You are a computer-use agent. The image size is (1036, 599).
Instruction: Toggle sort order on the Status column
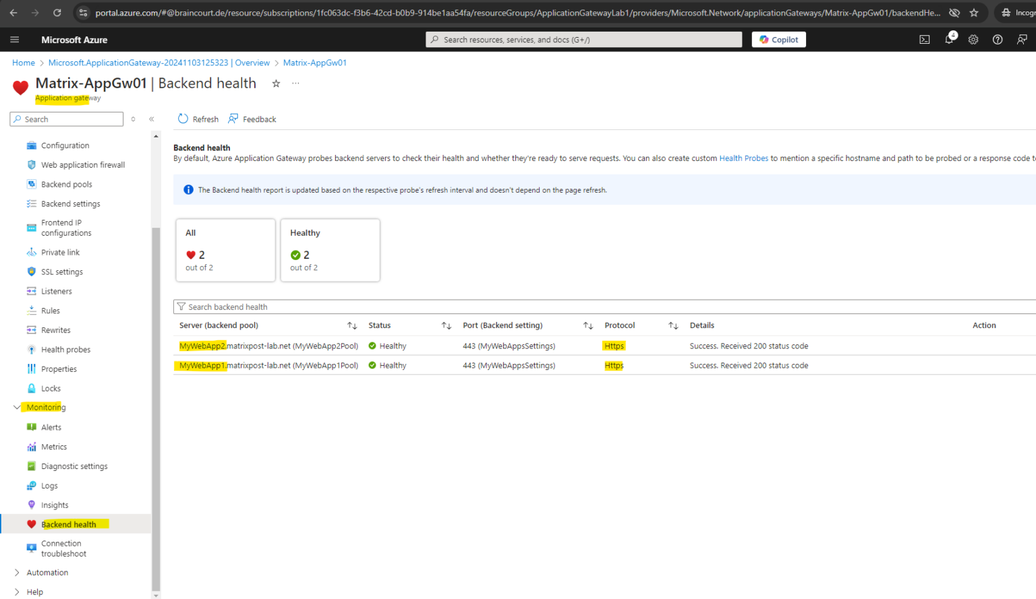pos(447,325)
